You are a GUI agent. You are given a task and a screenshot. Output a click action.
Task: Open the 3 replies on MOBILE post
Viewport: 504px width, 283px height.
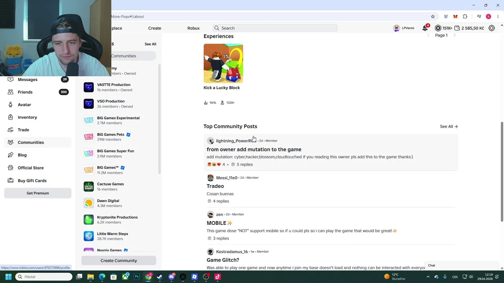(x=218, y=238)
